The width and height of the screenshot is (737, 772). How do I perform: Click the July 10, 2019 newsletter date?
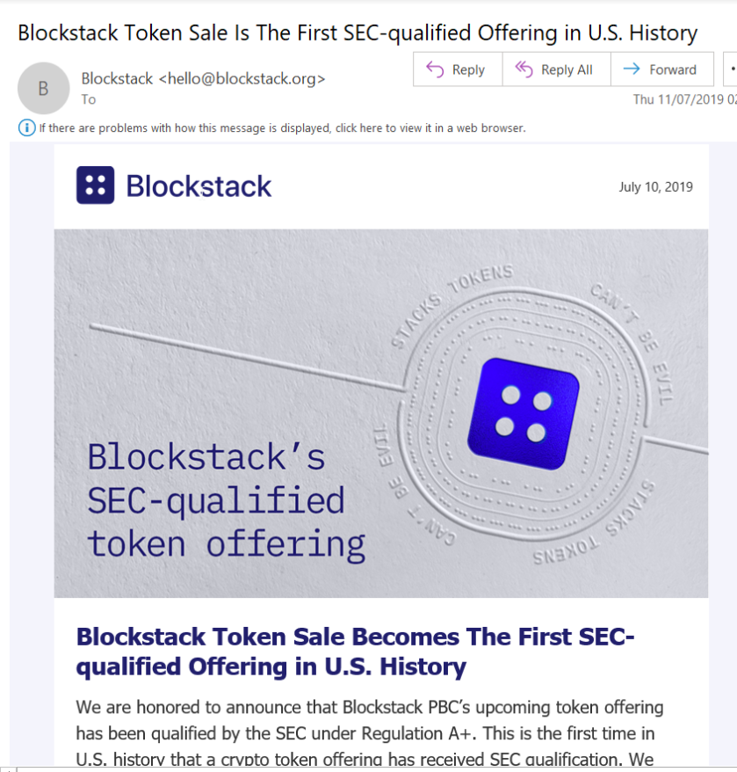655,186
